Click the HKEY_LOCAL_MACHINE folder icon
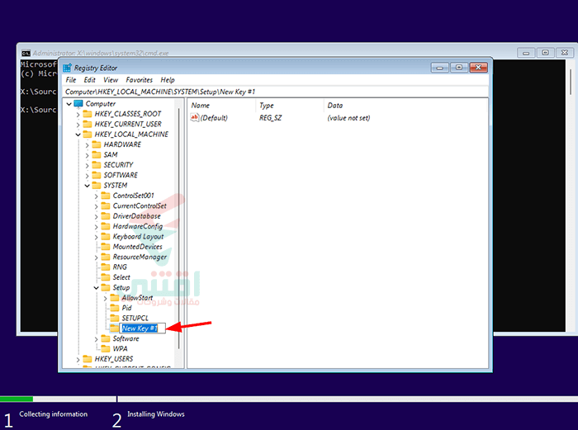The height and width of the screenshot is (430, 578). click(x=88, y=135)
